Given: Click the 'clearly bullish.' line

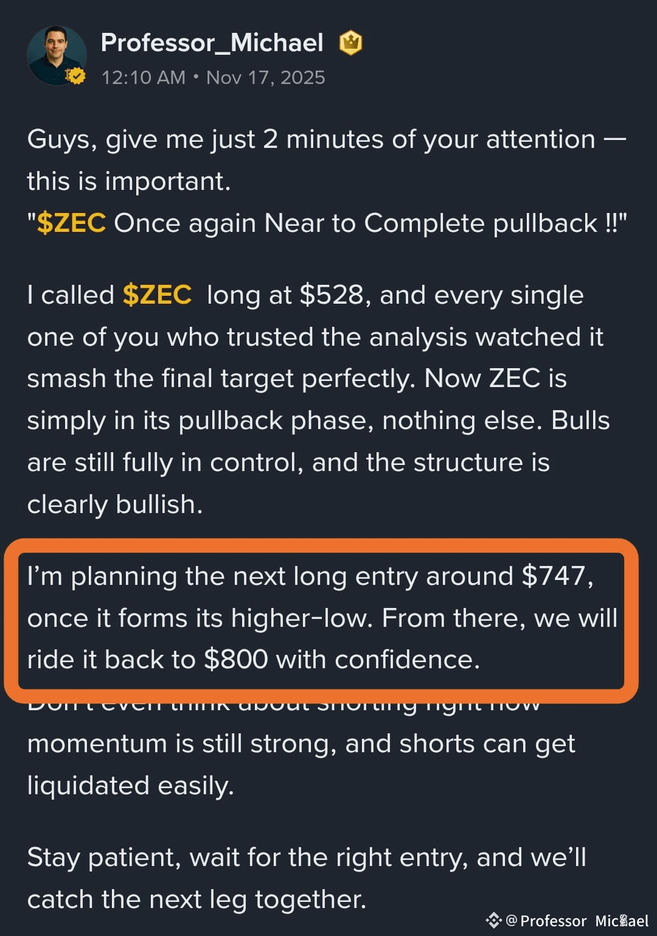Looking at the screenshot, I should click(x=115, y=505).
